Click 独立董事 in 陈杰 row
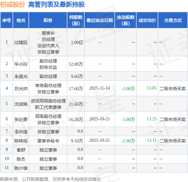This screenshot has width=188, height=182. click(48, 159)
